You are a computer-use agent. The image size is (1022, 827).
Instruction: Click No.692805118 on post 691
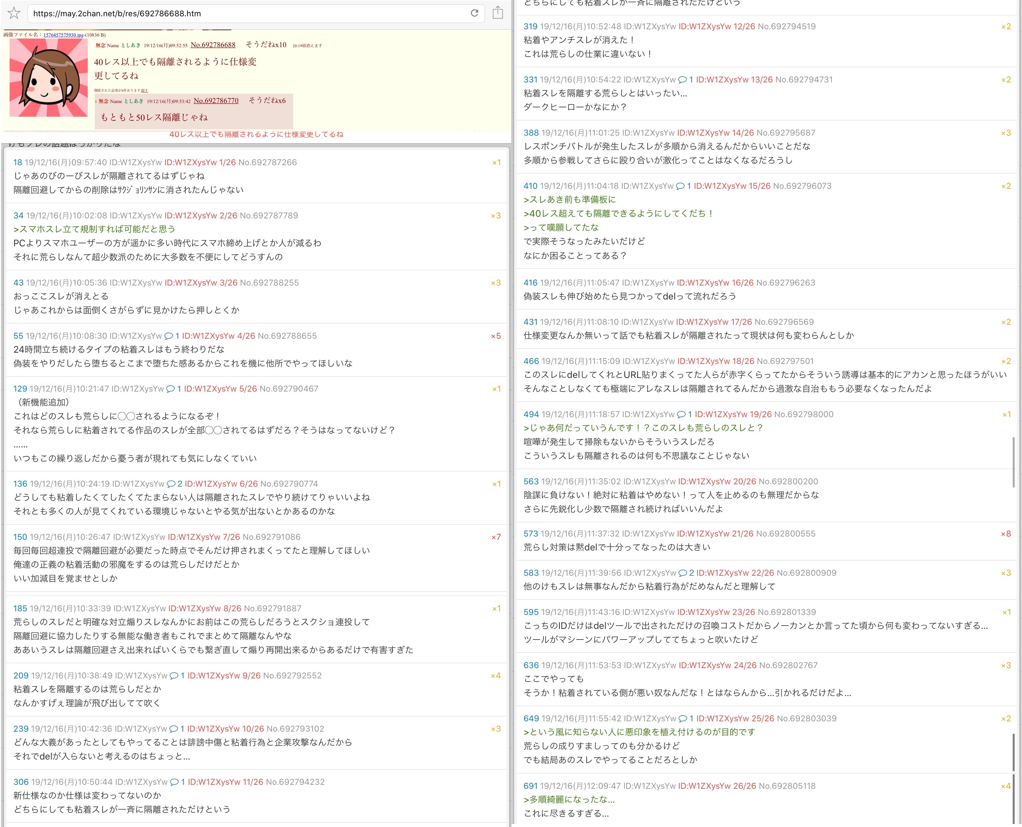(x=787, y=785)
